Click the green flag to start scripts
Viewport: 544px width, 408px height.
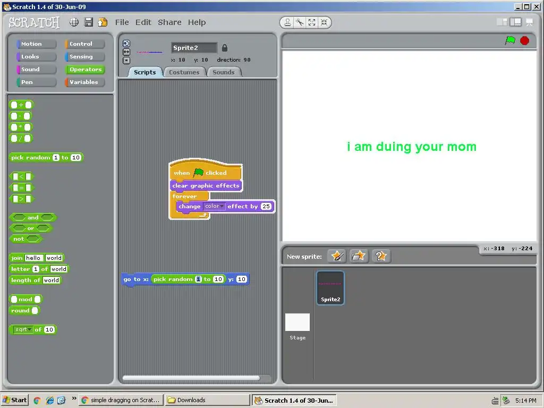(510, 40)
